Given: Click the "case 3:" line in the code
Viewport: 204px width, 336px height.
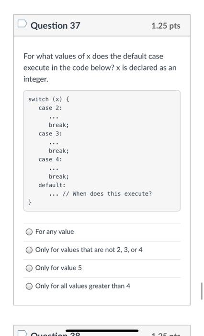Looking at the screenshot, I should coord(50,134).
